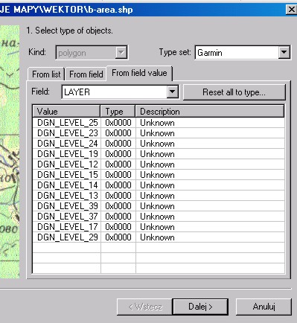Close the dialog with the X button

click(x=291, y=10)
